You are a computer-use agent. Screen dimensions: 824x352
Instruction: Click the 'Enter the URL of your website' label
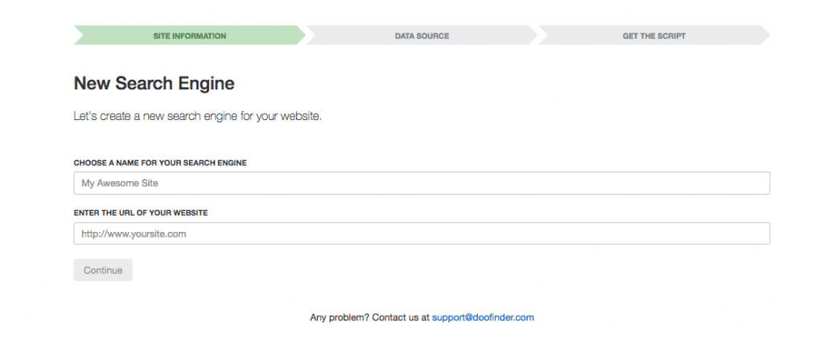click(x=141, y=213)
